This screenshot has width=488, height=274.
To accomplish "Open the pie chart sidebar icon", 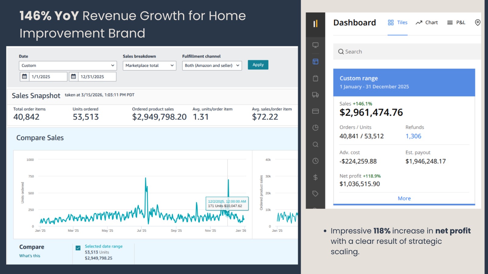I will point(315,128).
